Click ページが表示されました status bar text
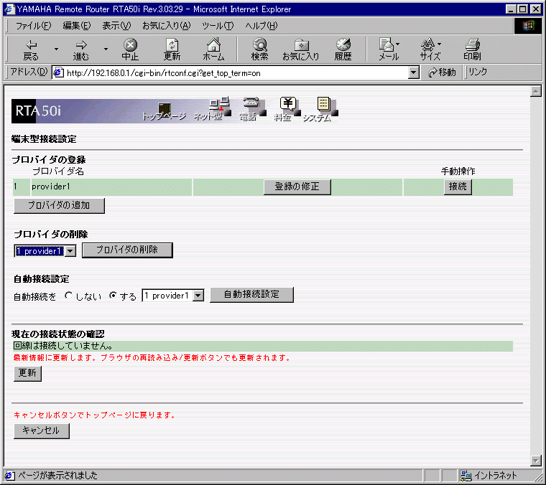The width and height of the screenshot is (546, 485). (57, 475)
